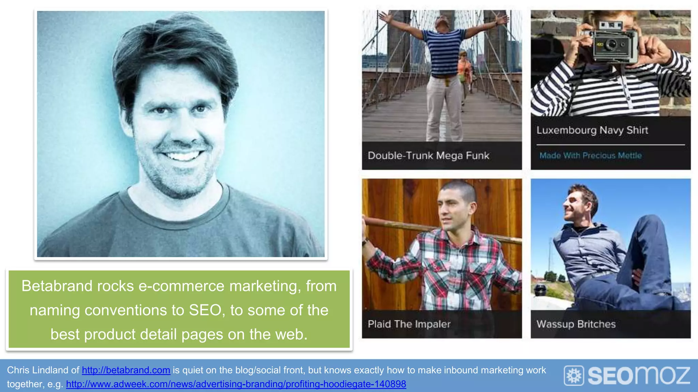
Task: Select the Double-Trunk Mega Funk product image
Action: pyautogui.click(x=442, y=76)
